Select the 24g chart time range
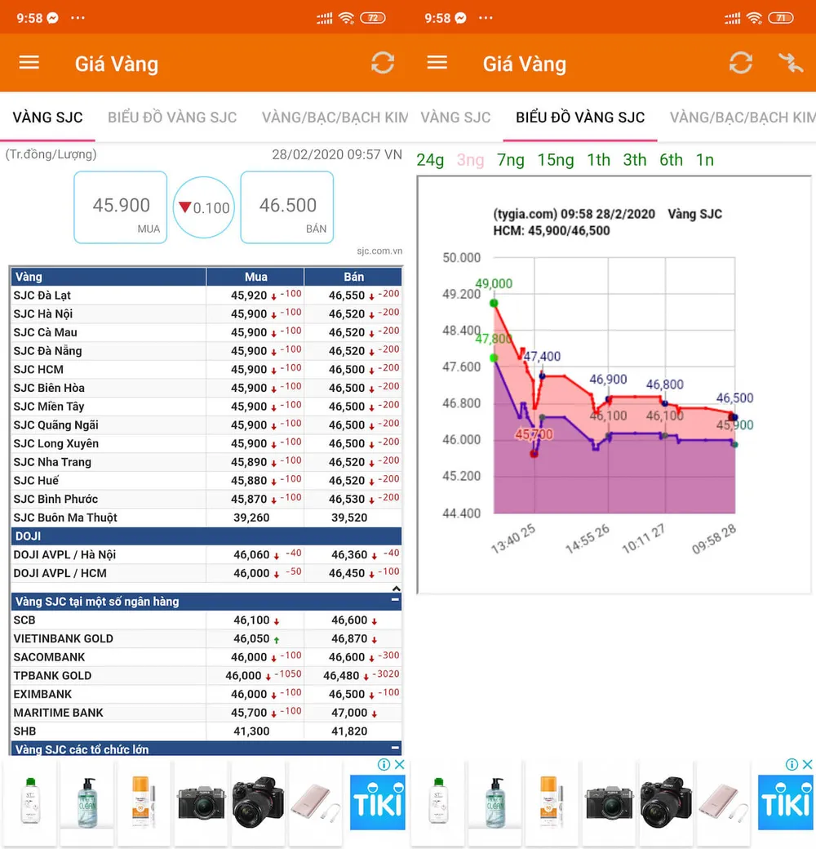This screenshot has width=816, height=849. click(x=430, y=160)
